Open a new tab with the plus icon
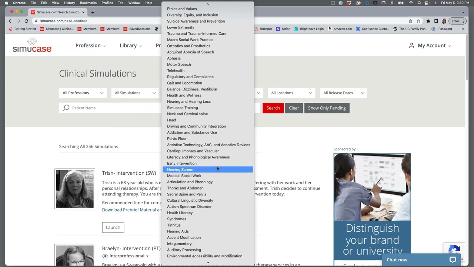Image resolution: width=474 pixels, height=267 pixels. point(93,12)
